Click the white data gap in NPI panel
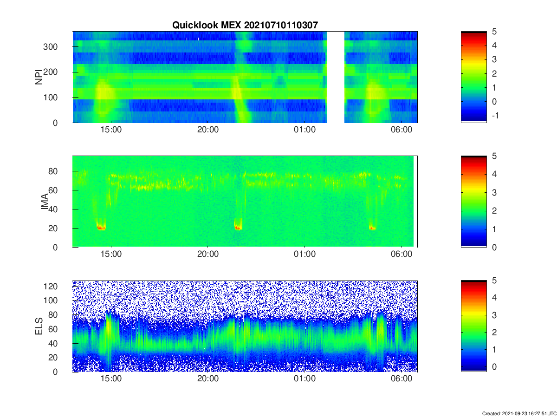557x418 pixels. 336,77
